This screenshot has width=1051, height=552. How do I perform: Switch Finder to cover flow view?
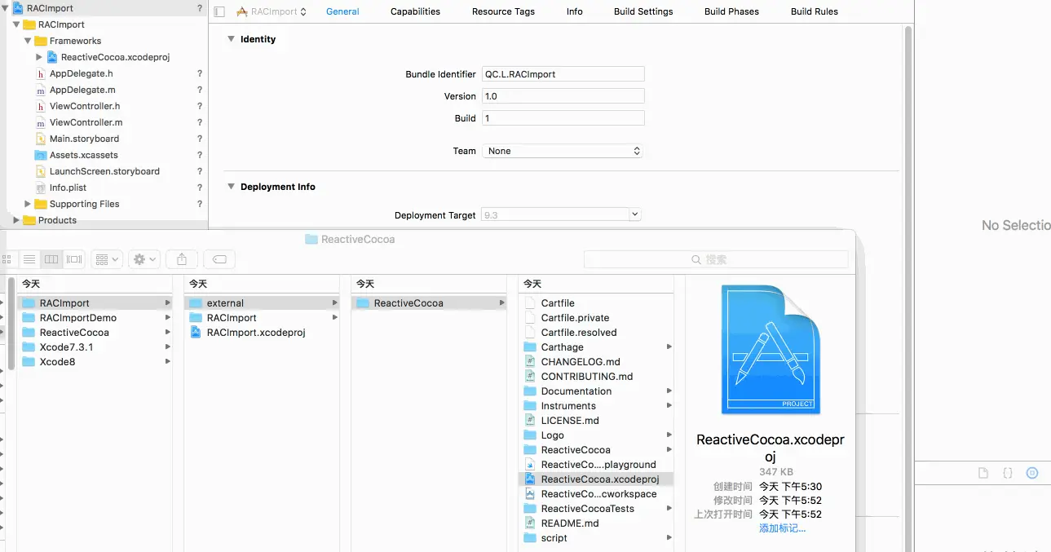pyautogui.click(x=74, y=259)
